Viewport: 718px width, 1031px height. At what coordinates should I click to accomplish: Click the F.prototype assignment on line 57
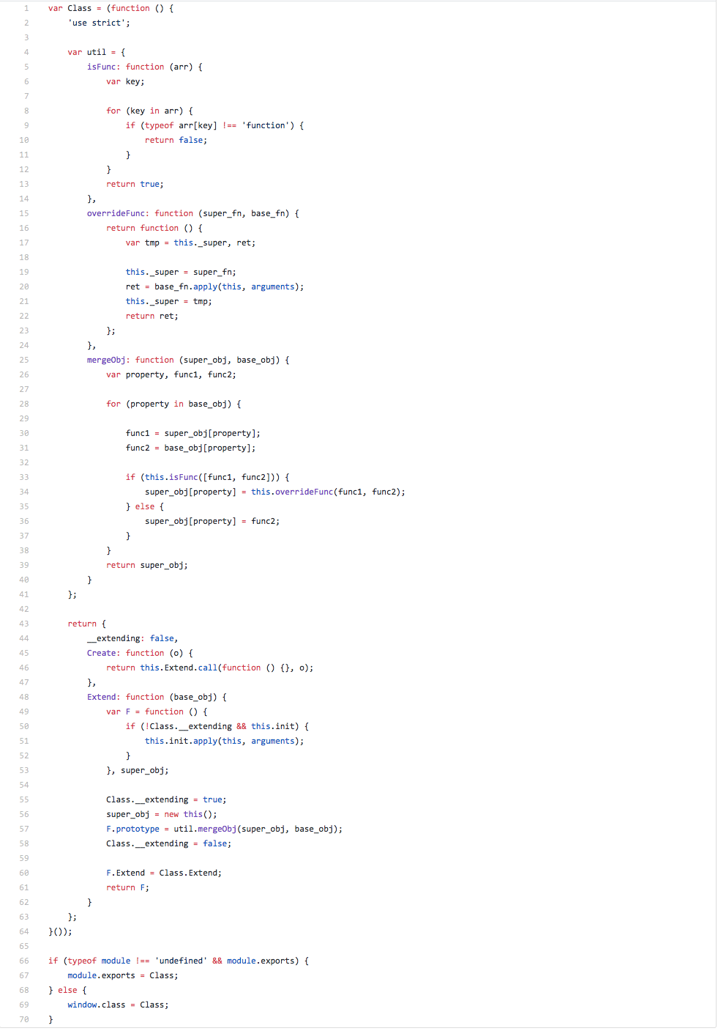coord(133,829)
